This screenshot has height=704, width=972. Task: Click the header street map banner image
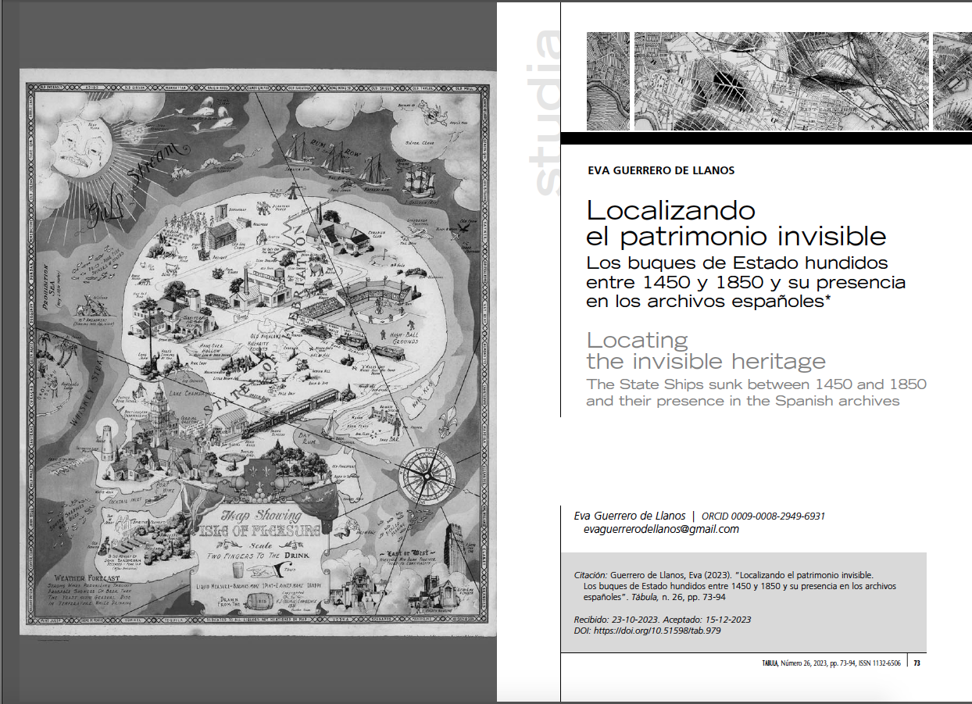pos(779,81)
